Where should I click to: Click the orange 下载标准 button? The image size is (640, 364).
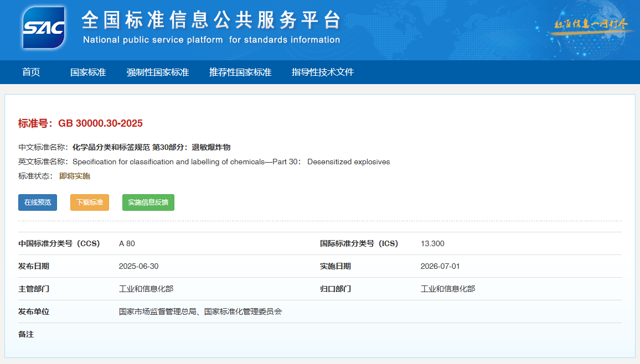pos(90,202)
